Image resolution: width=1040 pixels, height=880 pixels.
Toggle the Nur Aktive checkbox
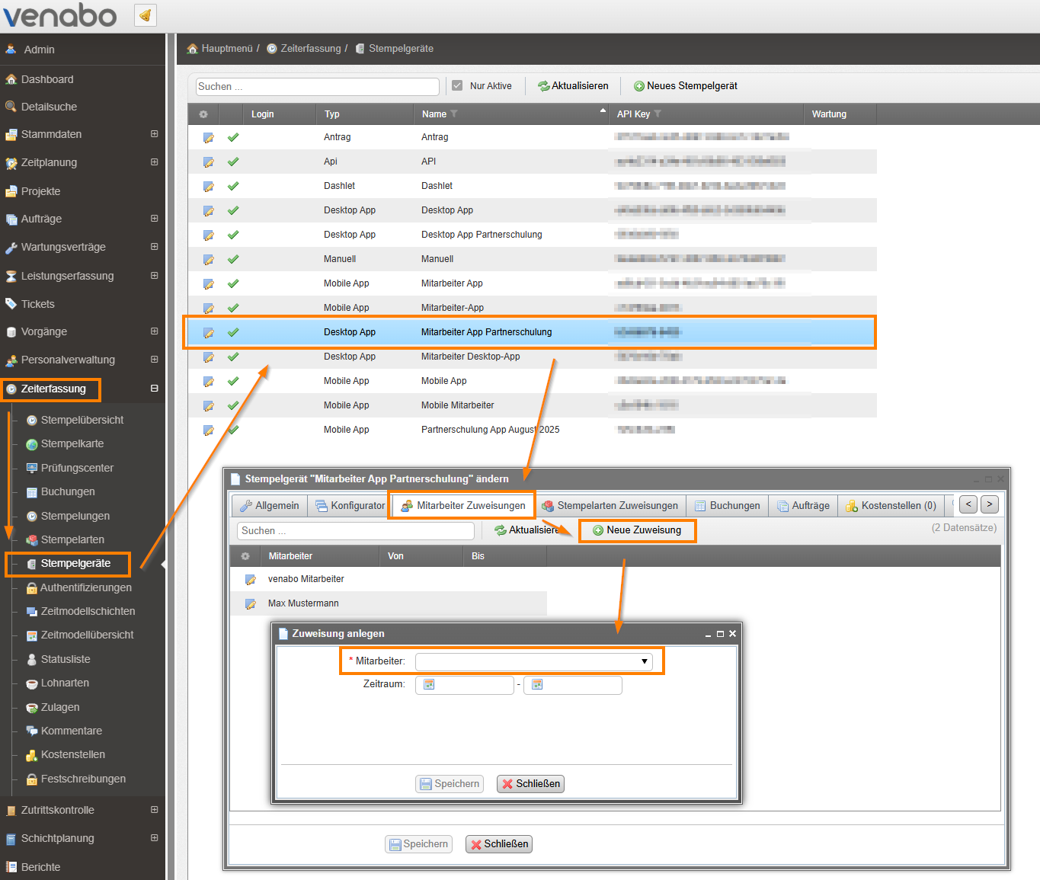(457, 86)
